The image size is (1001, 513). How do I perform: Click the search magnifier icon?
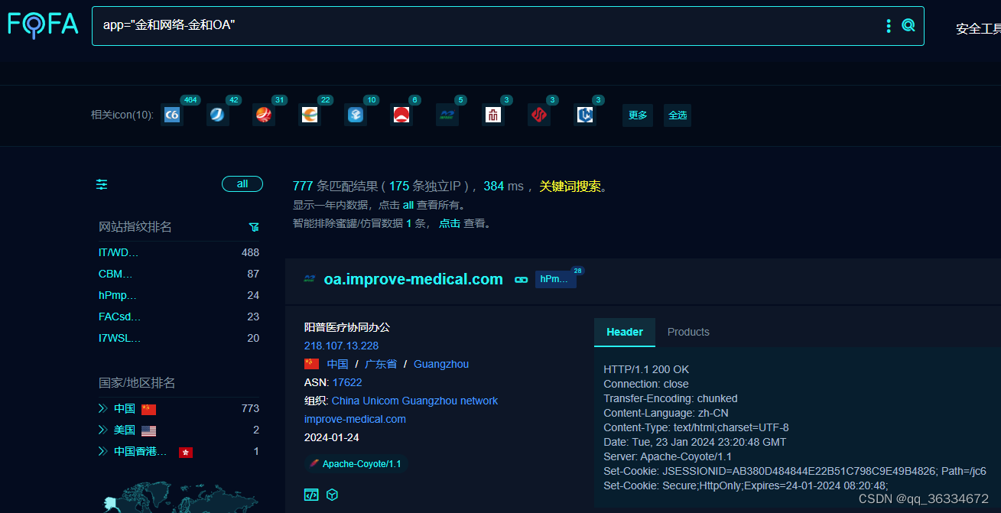coord(908,26)
